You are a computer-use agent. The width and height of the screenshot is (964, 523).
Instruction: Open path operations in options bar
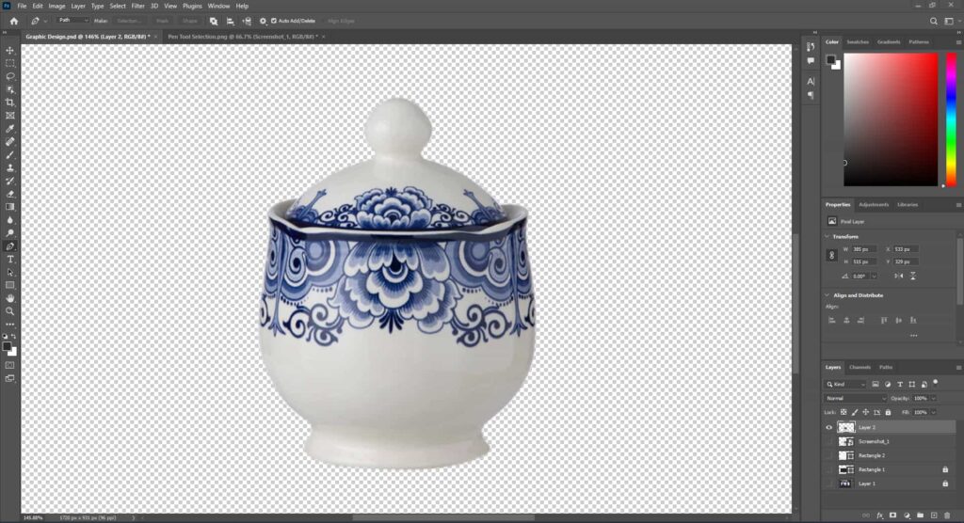point(214,21)
